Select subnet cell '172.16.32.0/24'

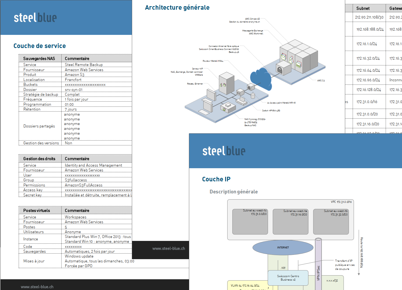coord(368,58)
